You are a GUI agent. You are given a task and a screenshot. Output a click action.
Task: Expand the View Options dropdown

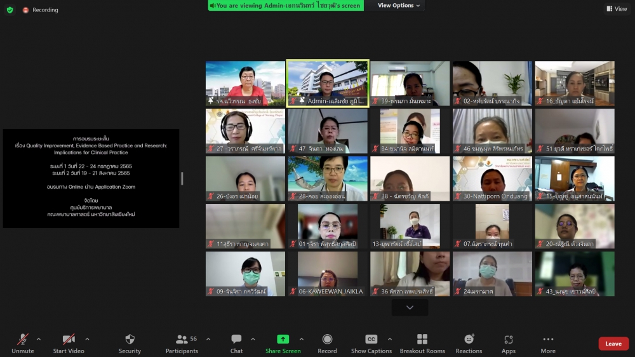tap(399, 6)
